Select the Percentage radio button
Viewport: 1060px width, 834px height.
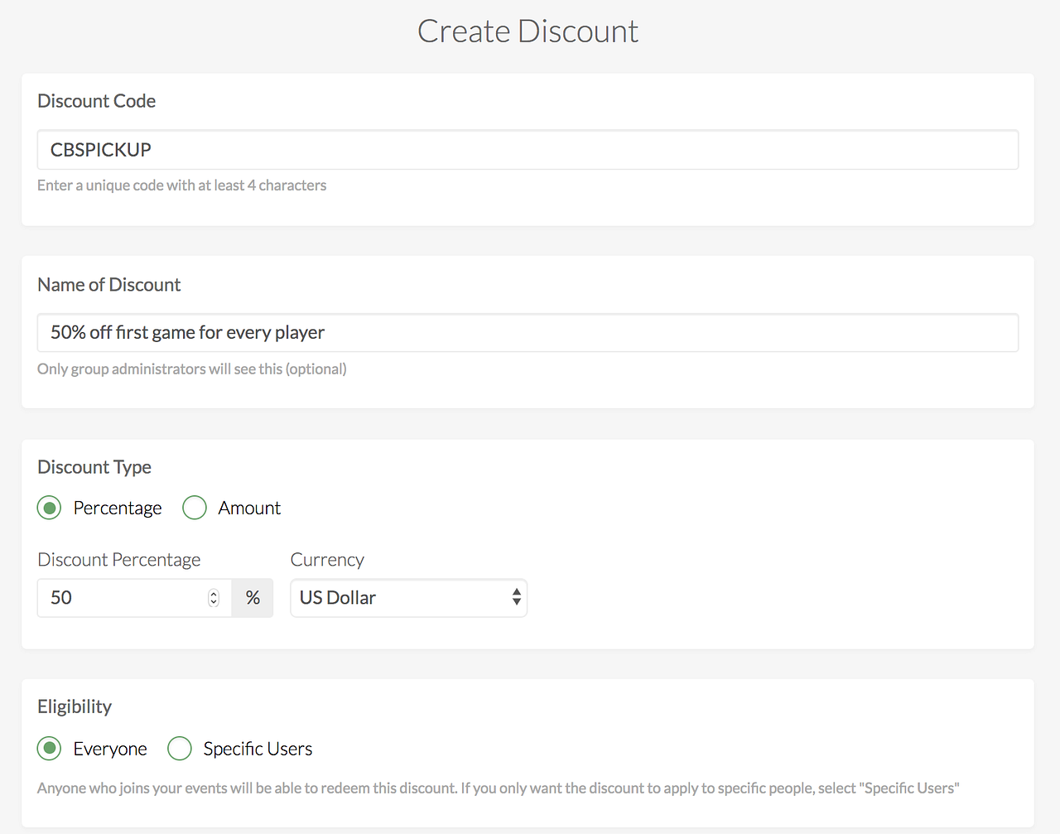pyautogui.click(x=50, y=508)
